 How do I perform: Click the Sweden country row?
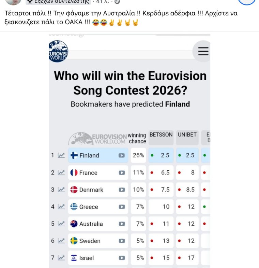90,241
